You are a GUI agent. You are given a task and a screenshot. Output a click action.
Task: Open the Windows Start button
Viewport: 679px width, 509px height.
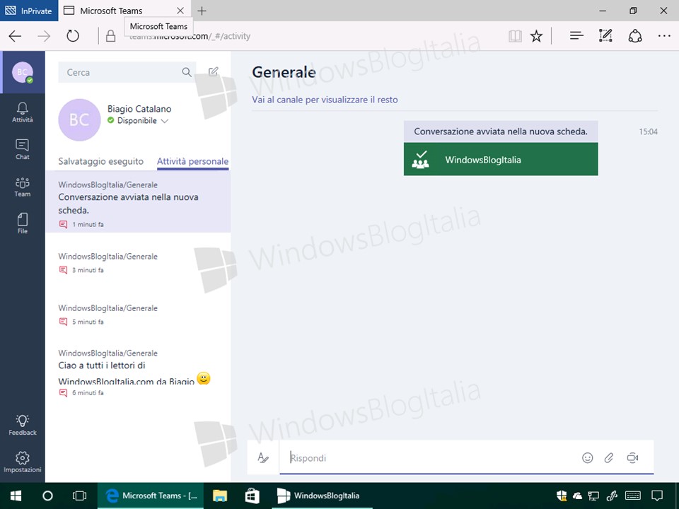pos(16,496)
